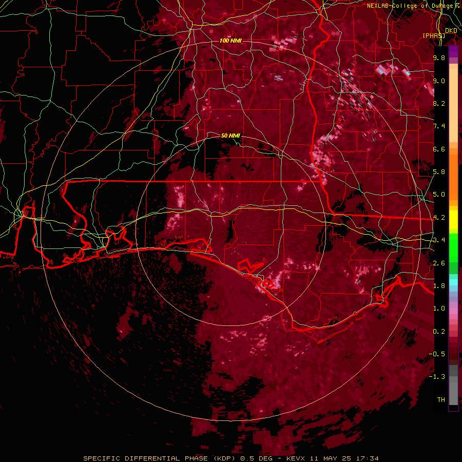Click the 50 NMI range ring label

[230, 136]
